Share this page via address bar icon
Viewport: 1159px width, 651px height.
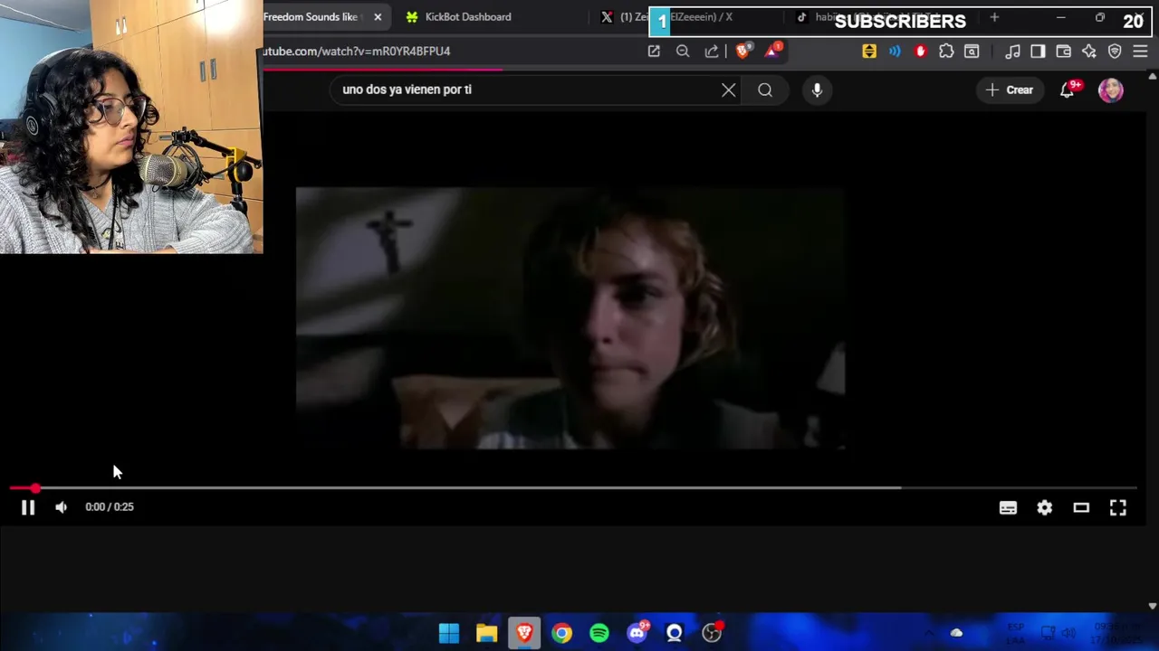click(712, 52)
